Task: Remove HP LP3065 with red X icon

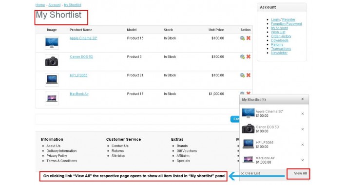Action: point(249,75)
